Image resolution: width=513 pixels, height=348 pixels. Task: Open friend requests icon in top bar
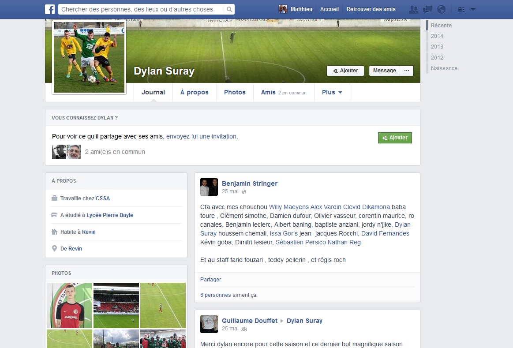[x=414, y=10]
